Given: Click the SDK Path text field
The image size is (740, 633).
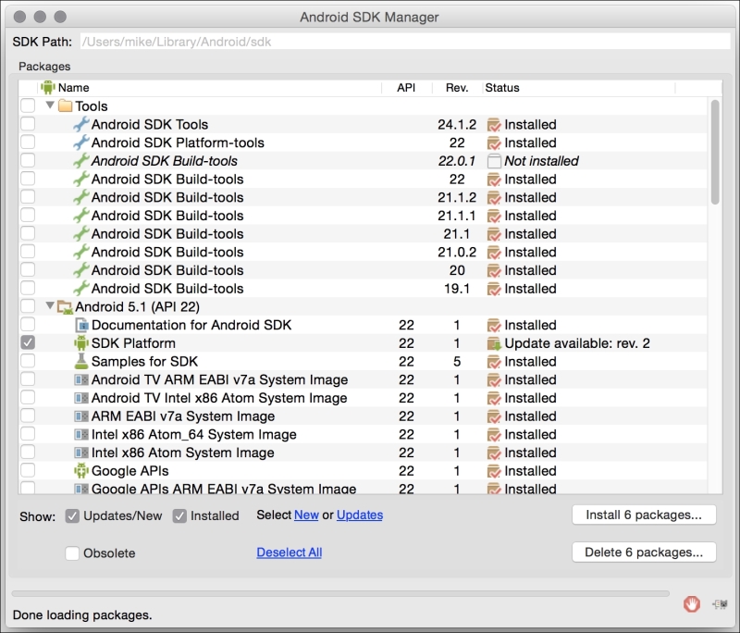Looking at the screenshot, I should 405,42.
